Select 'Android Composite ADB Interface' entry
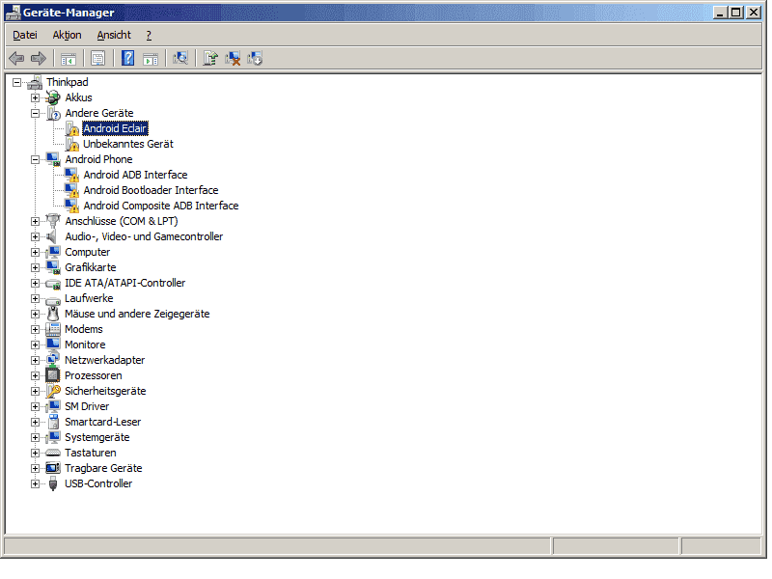772x579 pixels. tap(161, 206)
